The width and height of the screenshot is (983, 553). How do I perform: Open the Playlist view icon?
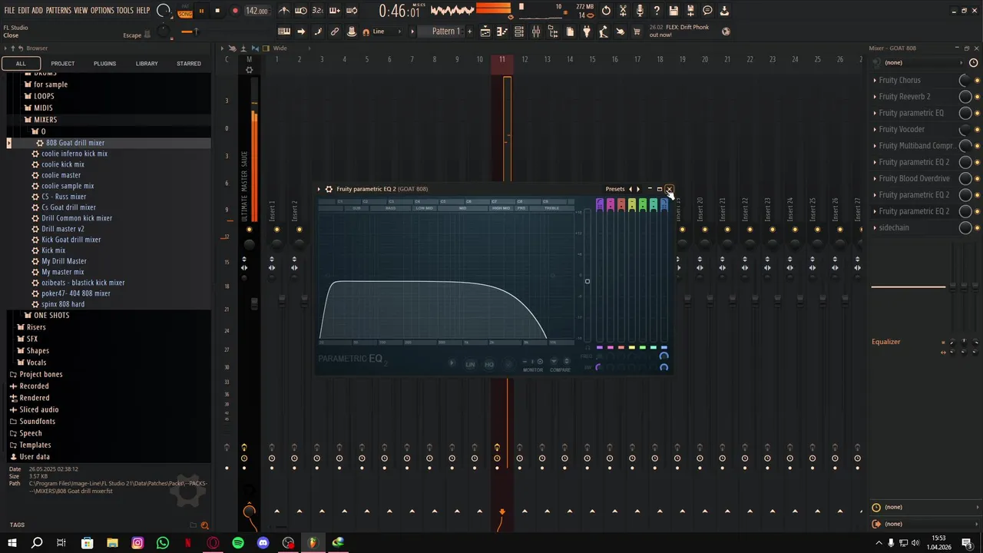tap(485, 31)
